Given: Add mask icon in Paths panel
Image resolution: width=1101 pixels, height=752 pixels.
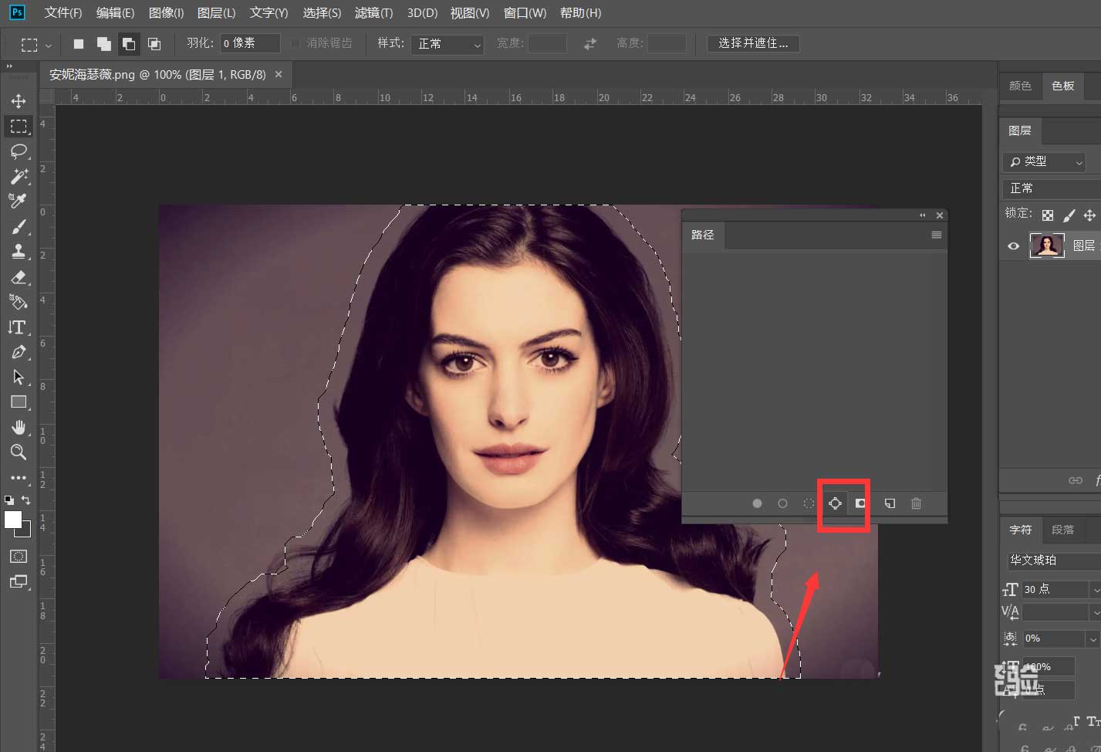Looking at the screenshot, I should click(860, 503).
